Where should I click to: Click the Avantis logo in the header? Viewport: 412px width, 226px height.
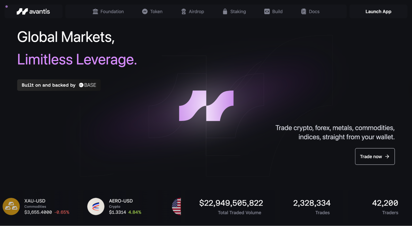pos(33,11)
